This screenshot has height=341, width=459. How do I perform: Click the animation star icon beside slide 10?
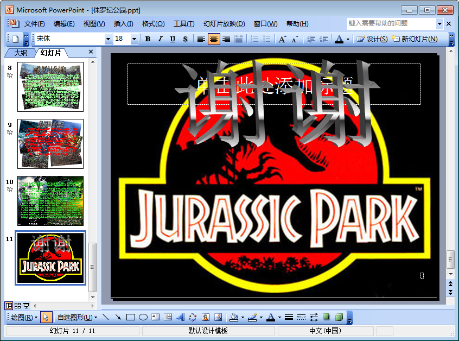10,190
